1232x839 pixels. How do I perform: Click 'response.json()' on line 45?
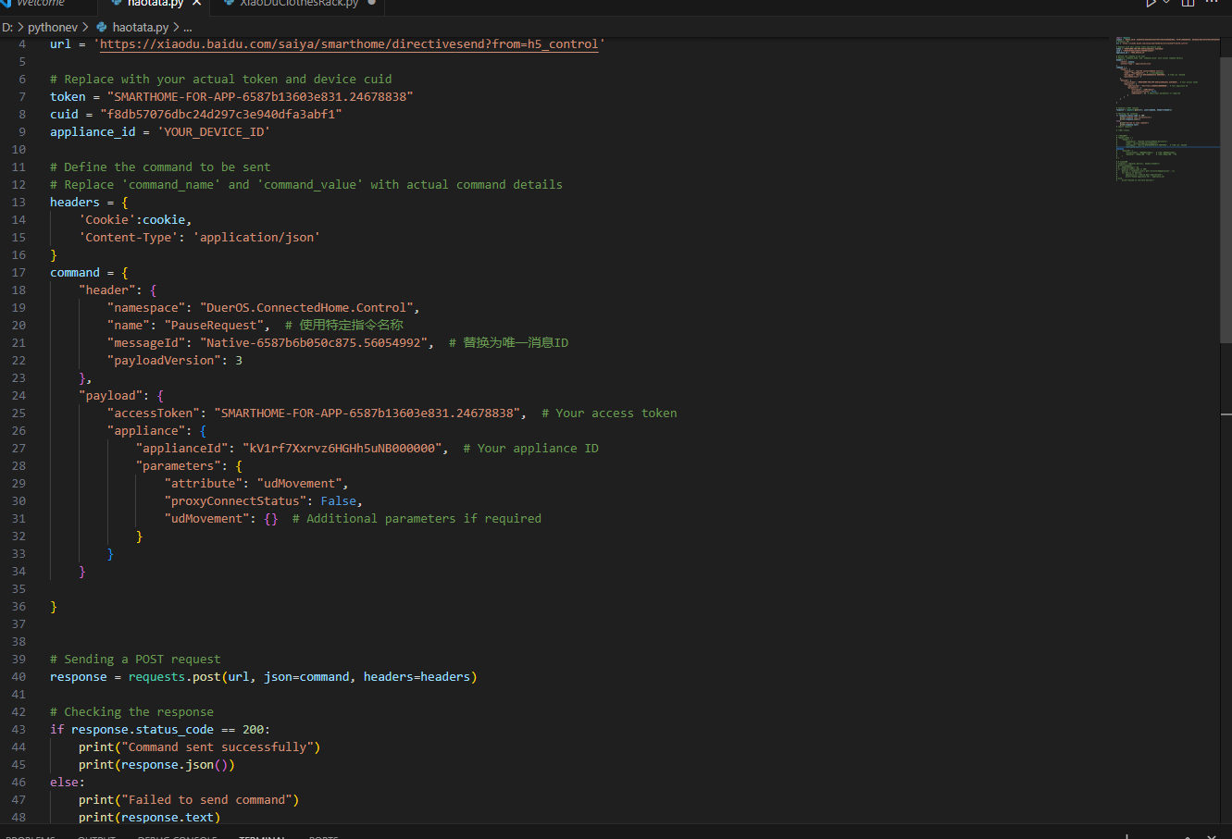(x=175, y=764)
